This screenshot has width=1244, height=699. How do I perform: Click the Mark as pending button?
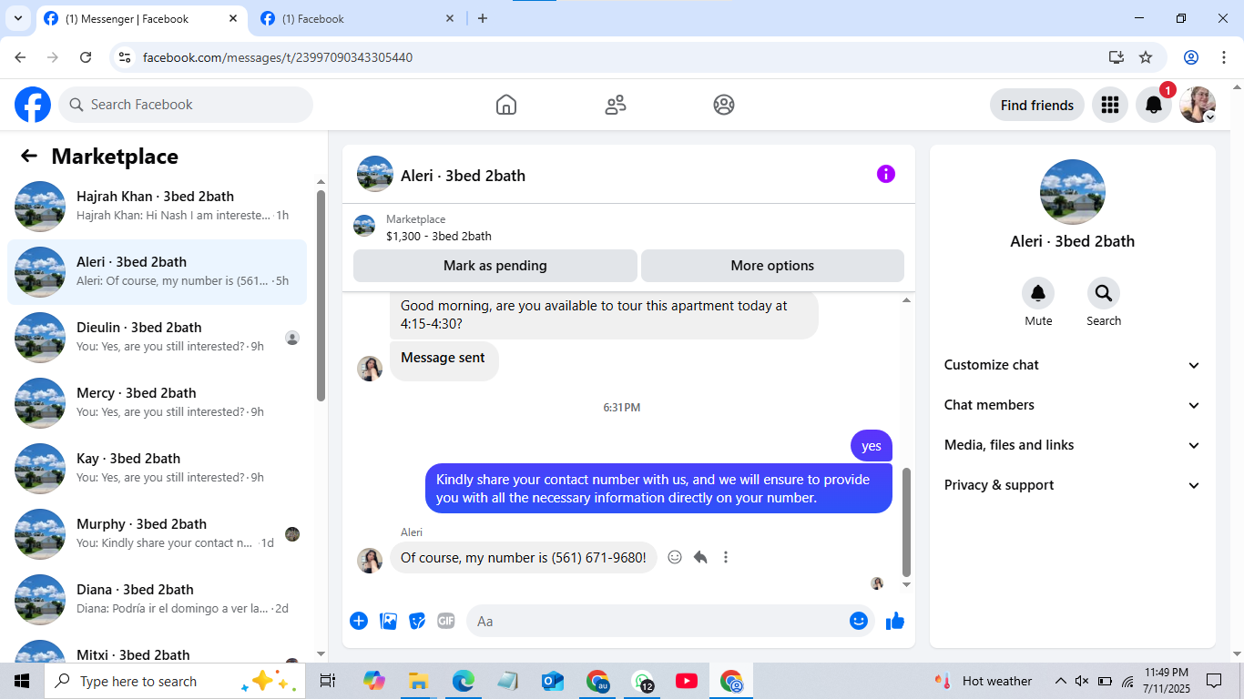click(495, 266)
